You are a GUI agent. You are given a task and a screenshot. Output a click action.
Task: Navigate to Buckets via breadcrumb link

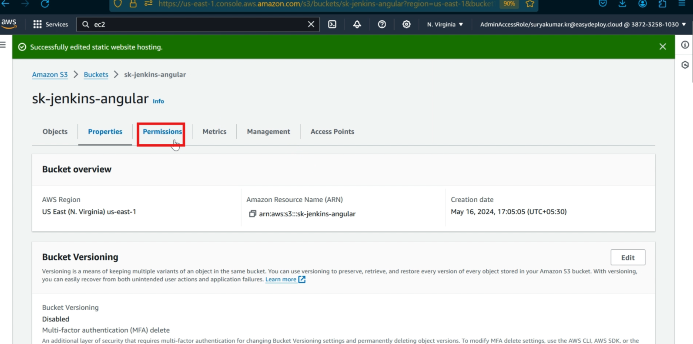click(96, 74)
